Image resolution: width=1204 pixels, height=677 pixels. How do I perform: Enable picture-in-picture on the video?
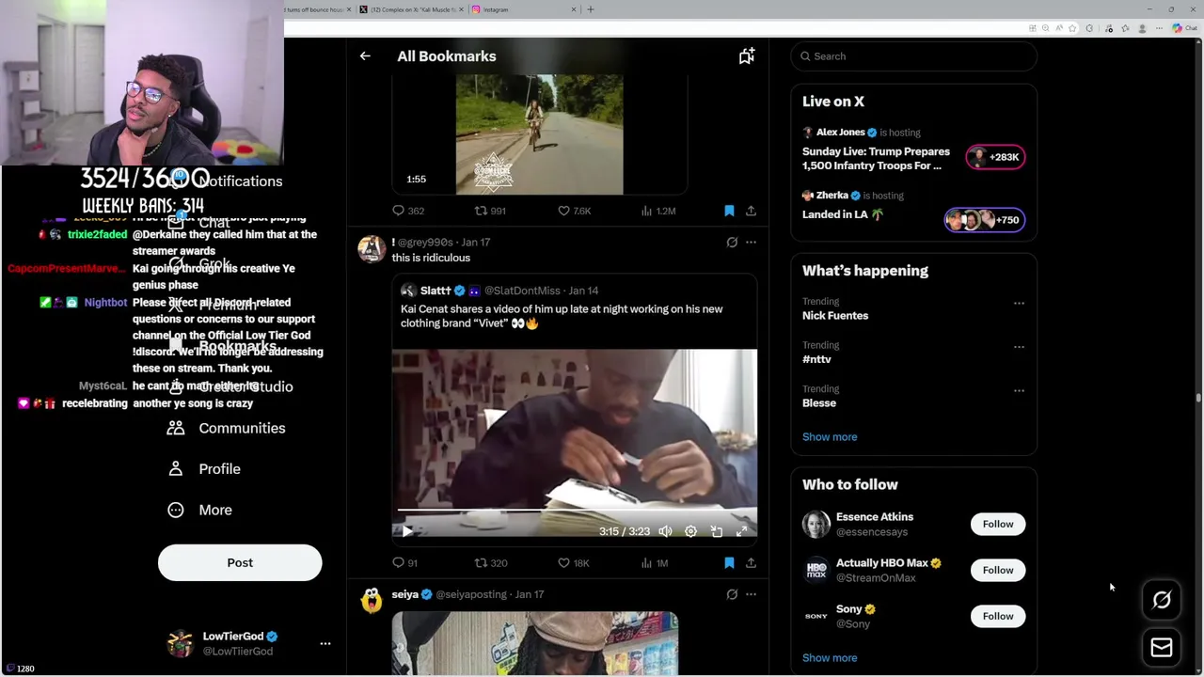[716, 531]
